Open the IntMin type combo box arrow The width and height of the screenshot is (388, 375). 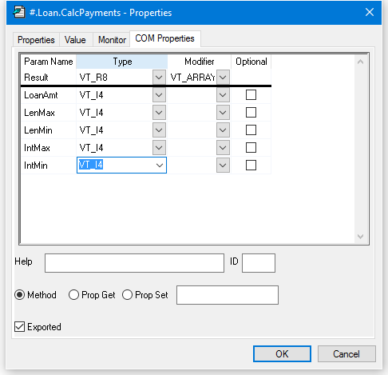click(x=160, y=166)
